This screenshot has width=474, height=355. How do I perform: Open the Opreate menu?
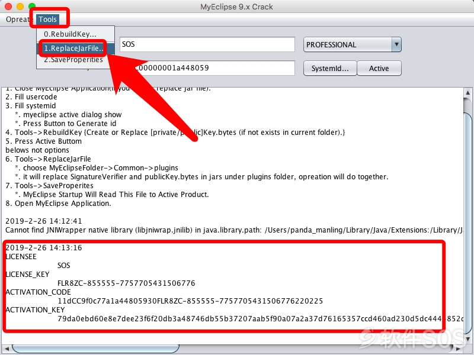point(18,20)
